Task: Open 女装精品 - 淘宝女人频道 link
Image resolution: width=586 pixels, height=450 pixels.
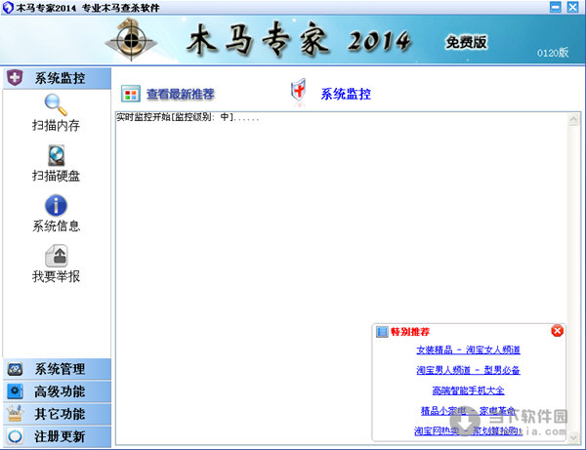Action: click(x=468, y=349)
